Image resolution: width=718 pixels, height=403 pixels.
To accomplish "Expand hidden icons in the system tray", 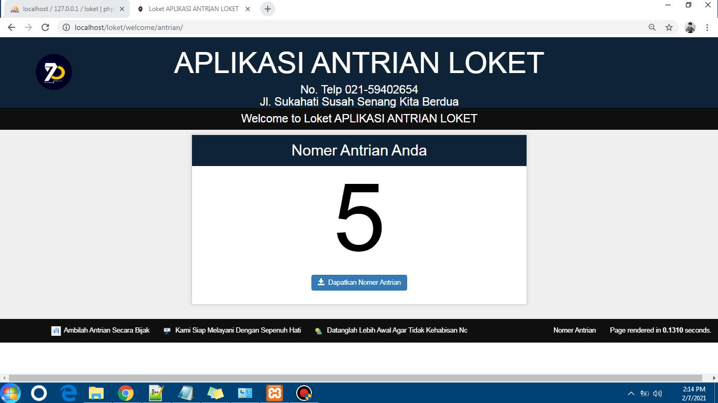I will [x=631, y=392].
